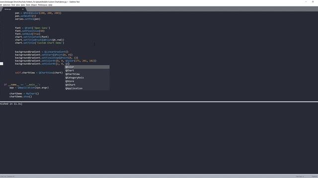Image resolution: width=318 pixels, height=178 pixels.
Task: Close the demo.py tab
Action: [23, 9]
